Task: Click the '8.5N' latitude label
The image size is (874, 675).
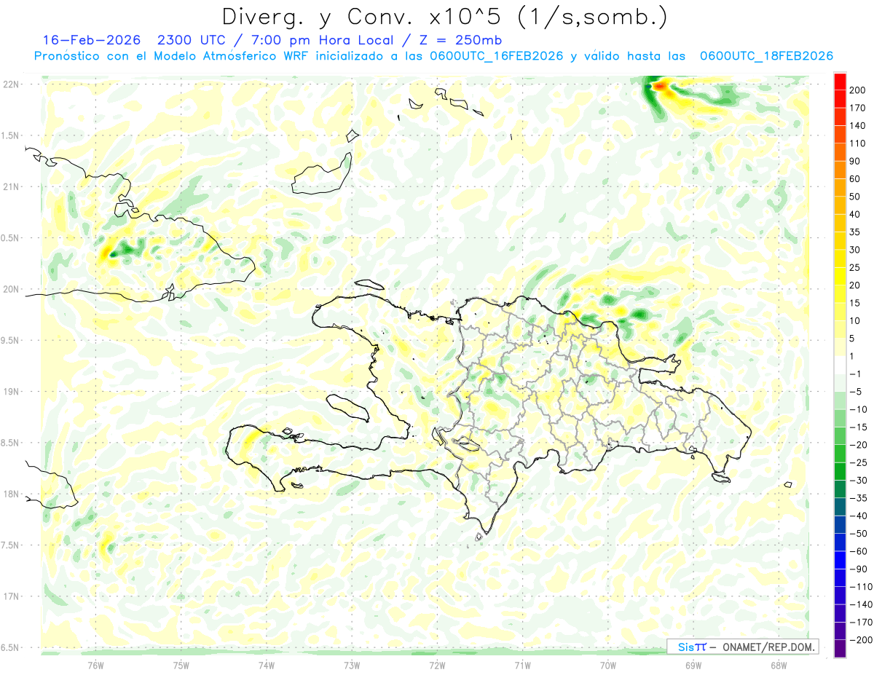Action: pyautogui.click(x=9, y=443)
